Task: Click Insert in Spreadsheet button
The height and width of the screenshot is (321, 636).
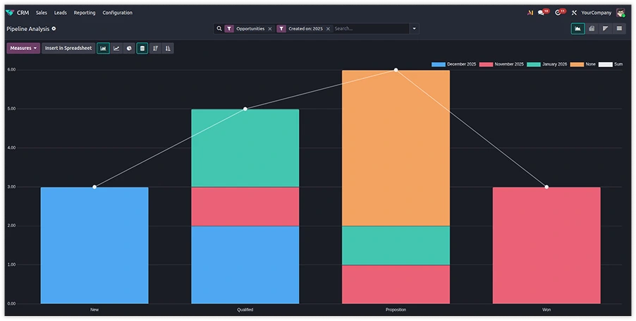Action: tap(68, 48)
